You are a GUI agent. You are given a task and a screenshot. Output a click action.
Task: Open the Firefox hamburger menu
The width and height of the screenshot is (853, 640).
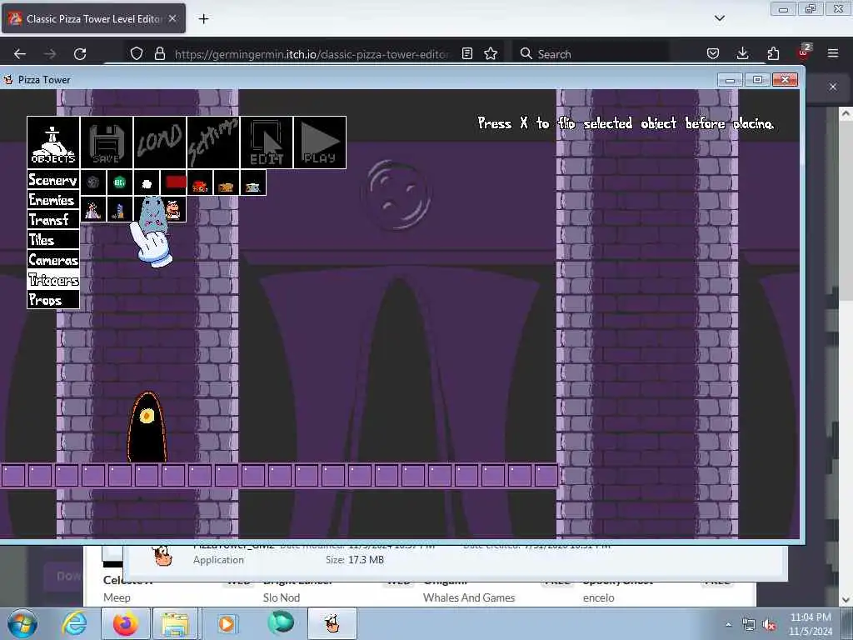(833, 54)
